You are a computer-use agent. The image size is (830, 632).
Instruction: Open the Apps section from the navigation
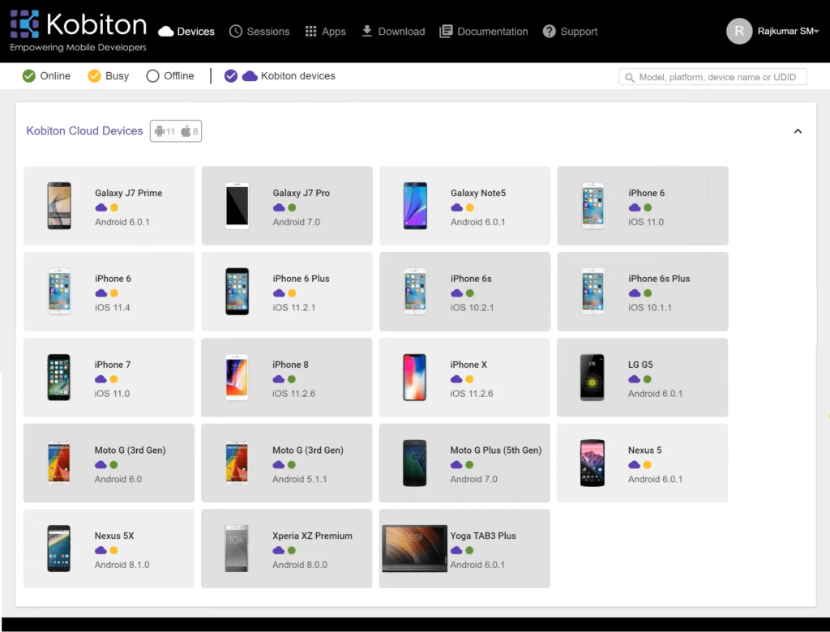325,31
